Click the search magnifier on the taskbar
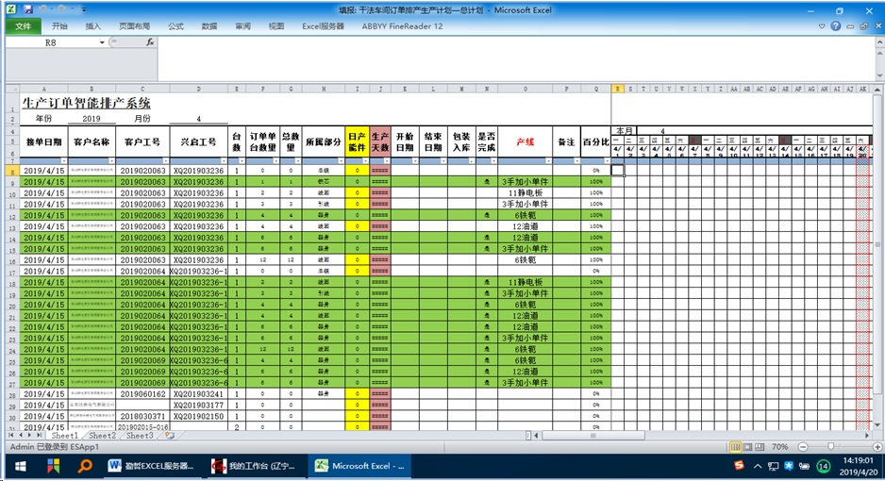 (84, 466)
